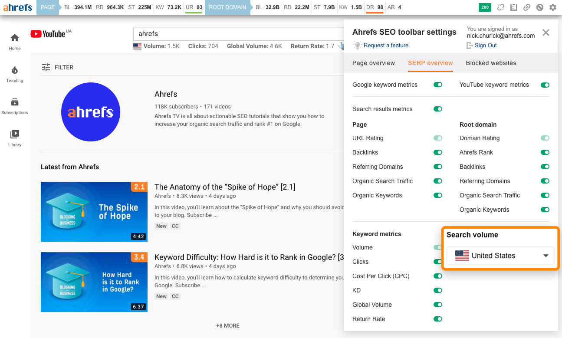Click the 200 HTTP status badge
562x338 pixels.
[485, 7]
